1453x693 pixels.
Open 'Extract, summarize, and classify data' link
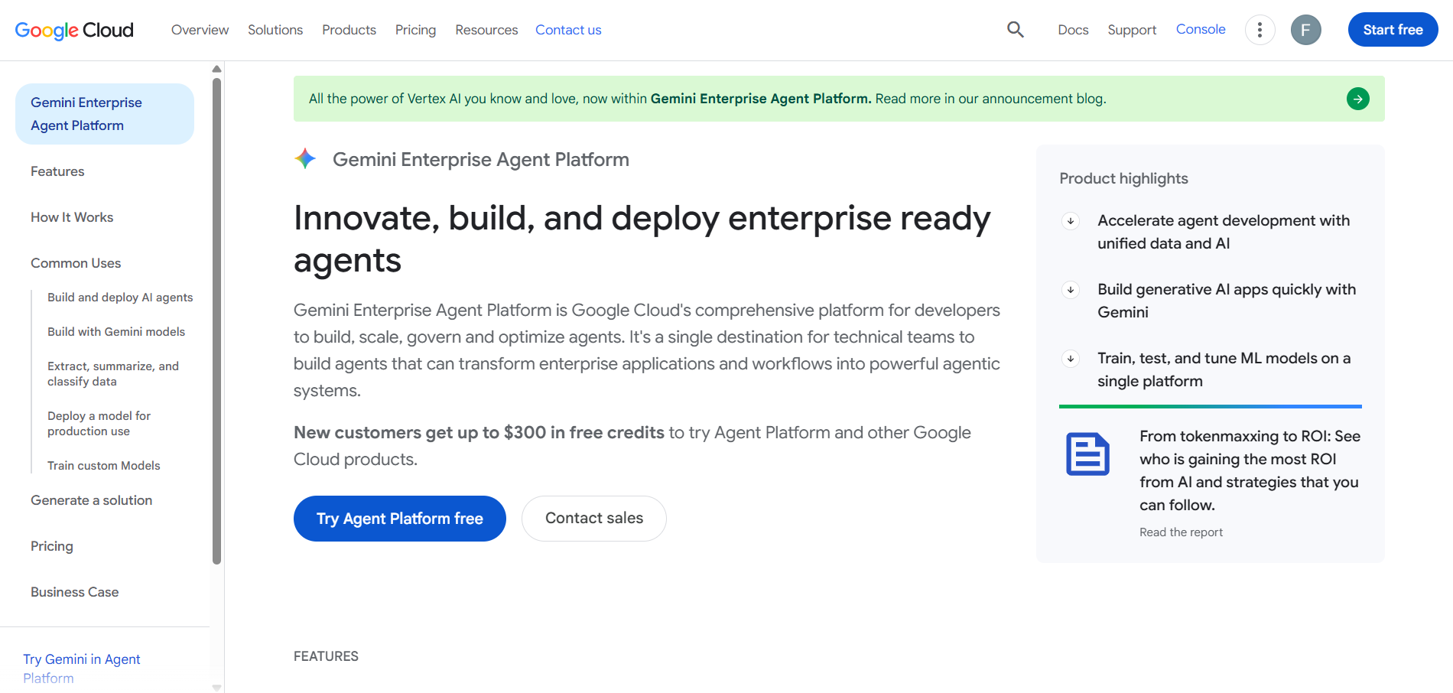113,374
